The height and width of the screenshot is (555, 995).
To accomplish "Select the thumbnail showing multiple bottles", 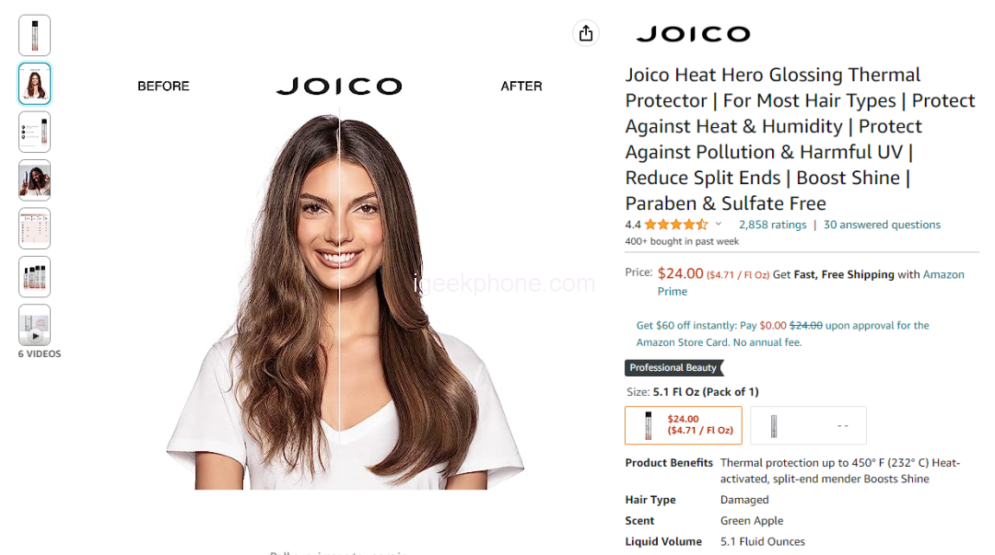I will tap(34, 276).
